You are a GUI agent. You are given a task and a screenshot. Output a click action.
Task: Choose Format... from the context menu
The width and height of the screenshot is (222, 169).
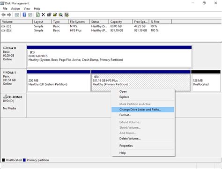pos(143,115)
